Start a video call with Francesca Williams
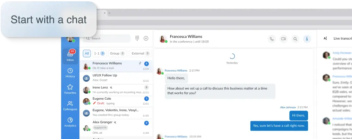 click(283, 39)
